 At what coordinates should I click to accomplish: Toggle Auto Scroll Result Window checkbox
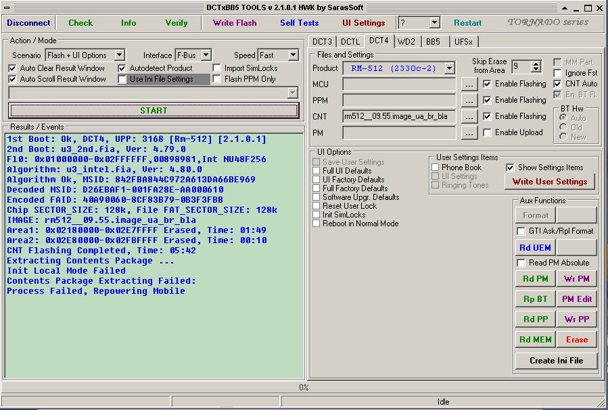click(x=12, y=80)
